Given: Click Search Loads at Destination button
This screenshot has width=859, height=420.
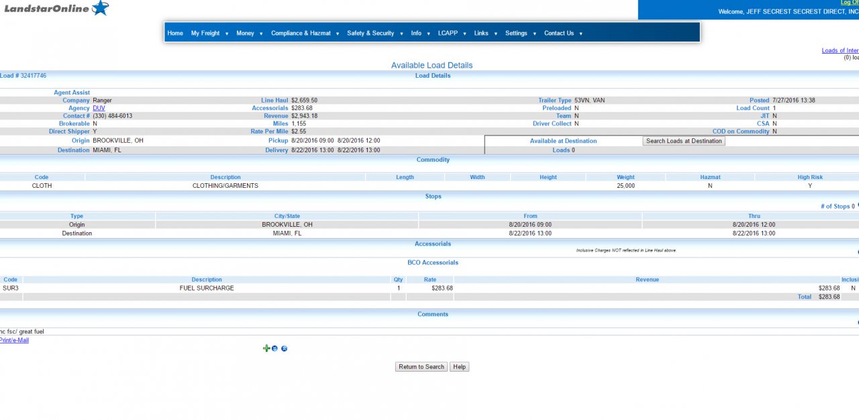Looking at the screenshot, I should click(x=684, y=141).
